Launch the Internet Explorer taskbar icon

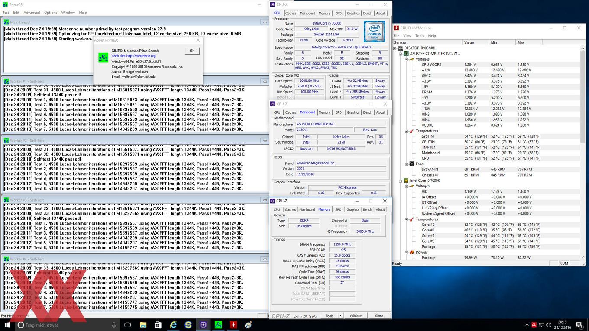[173, 325]
